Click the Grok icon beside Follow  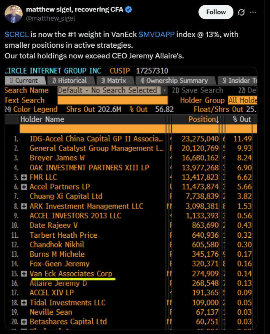(x=242, y=12)
